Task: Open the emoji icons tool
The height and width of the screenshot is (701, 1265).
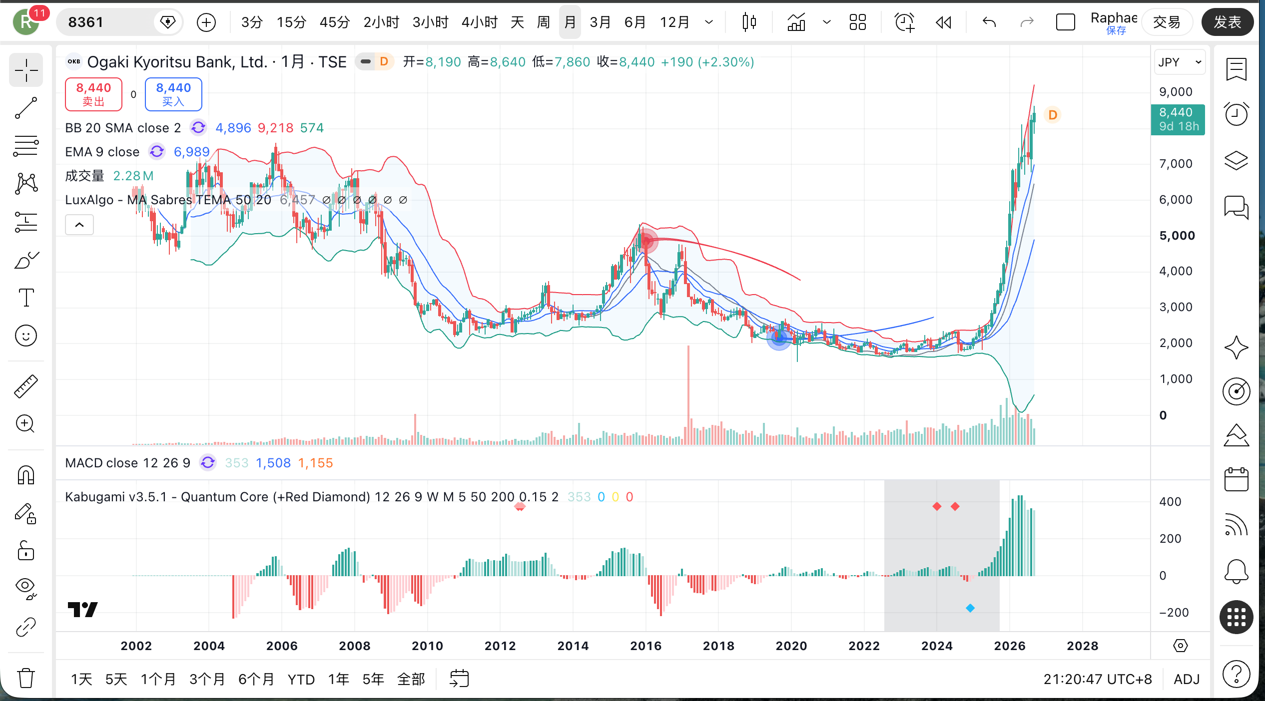Action: pyautogui.click(x=26, y=336)
